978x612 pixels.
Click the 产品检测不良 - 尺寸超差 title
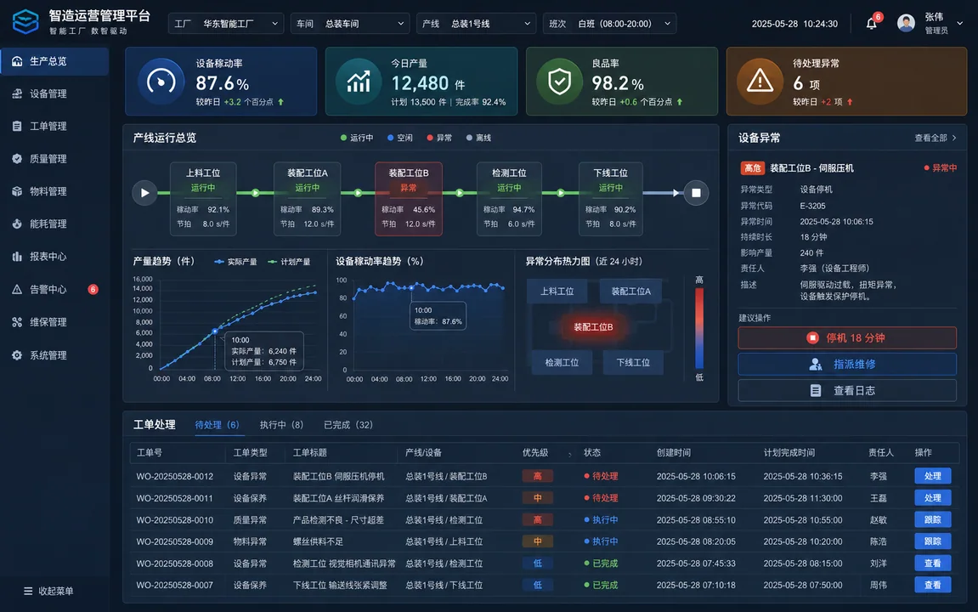(338, 519)
